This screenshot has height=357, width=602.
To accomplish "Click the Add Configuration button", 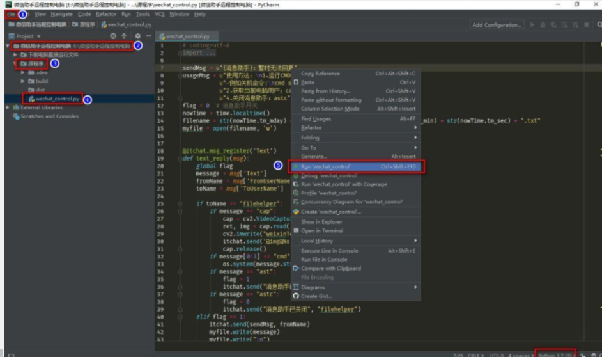I will [x=497, y=24].
